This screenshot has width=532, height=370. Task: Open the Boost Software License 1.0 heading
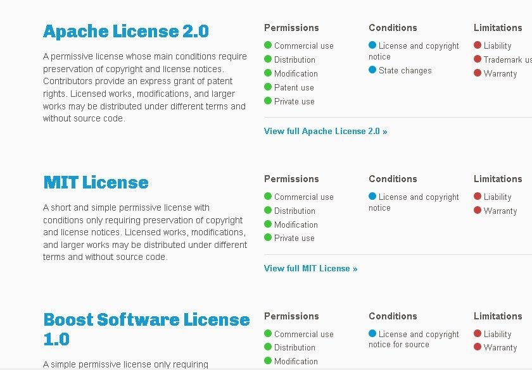tap(146, 330)
